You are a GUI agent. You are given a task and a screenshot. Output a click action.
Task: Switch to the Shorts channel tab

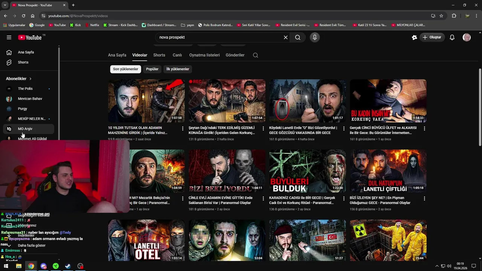tap(159, 55)
